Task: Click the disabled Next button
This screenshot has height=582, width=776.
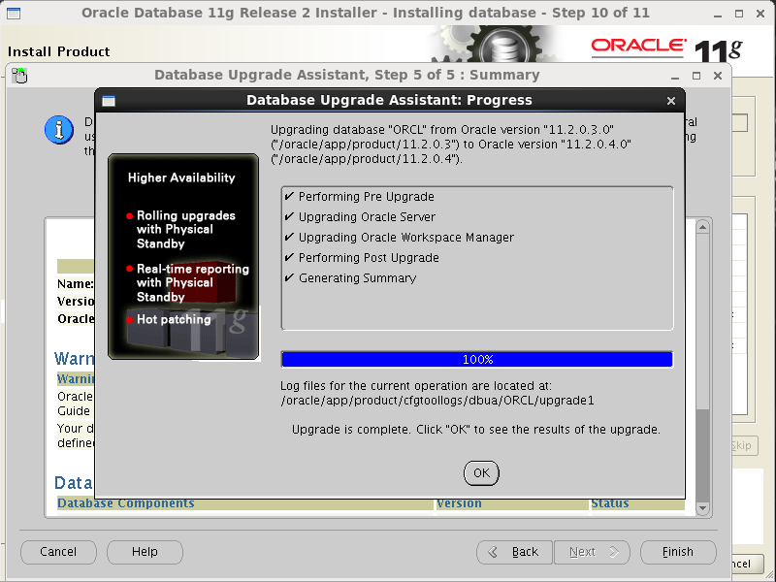Action: 592,552
